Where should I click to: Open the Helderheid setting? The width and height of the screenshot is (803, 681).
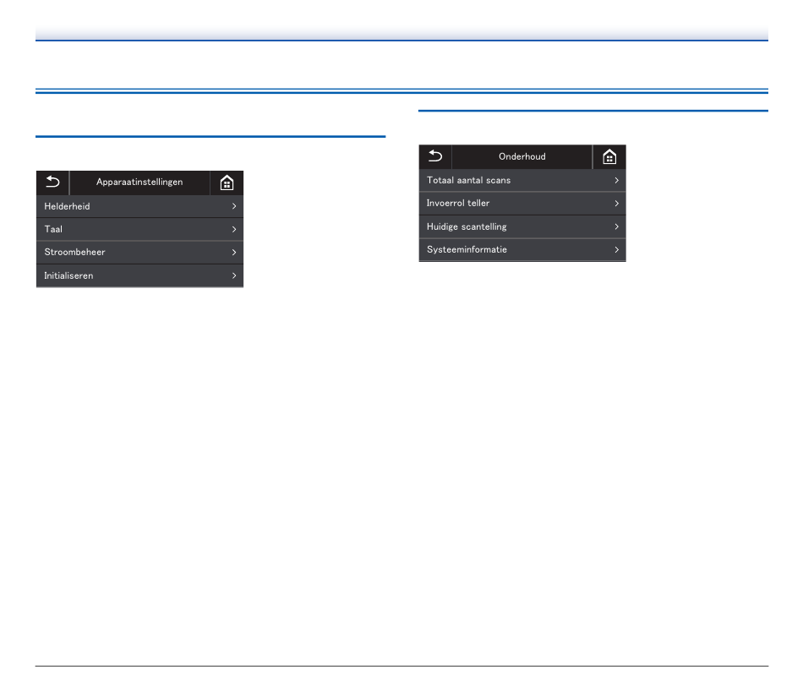pos(139,206)
